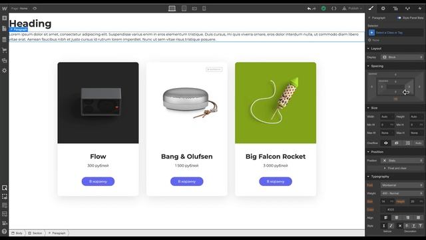Open the Pages panel
The image size is (426, 240).
pyautogui.click(x=5, y=29)
